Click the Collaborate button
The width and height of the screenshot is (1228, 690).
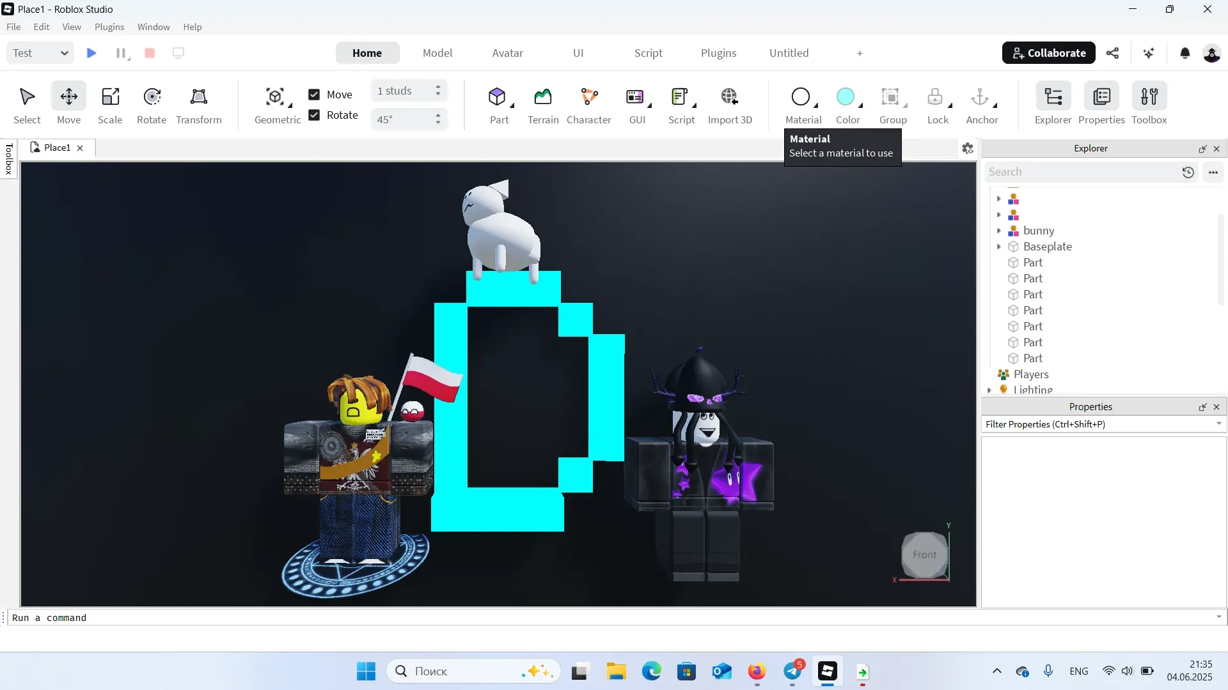click(x=1049, y=53)
